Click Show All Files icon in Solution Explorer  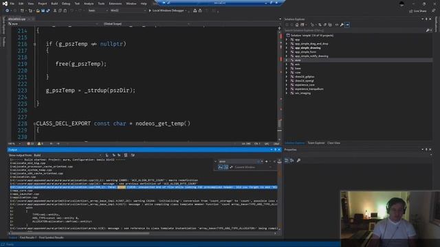[x=330, y=25]
